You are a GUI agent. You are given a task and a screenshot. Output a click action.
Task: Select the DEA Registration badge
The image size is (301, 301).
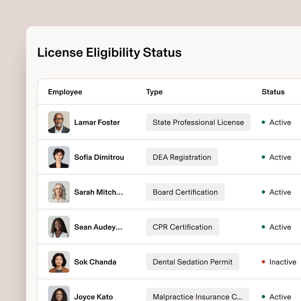pos(182,157)
